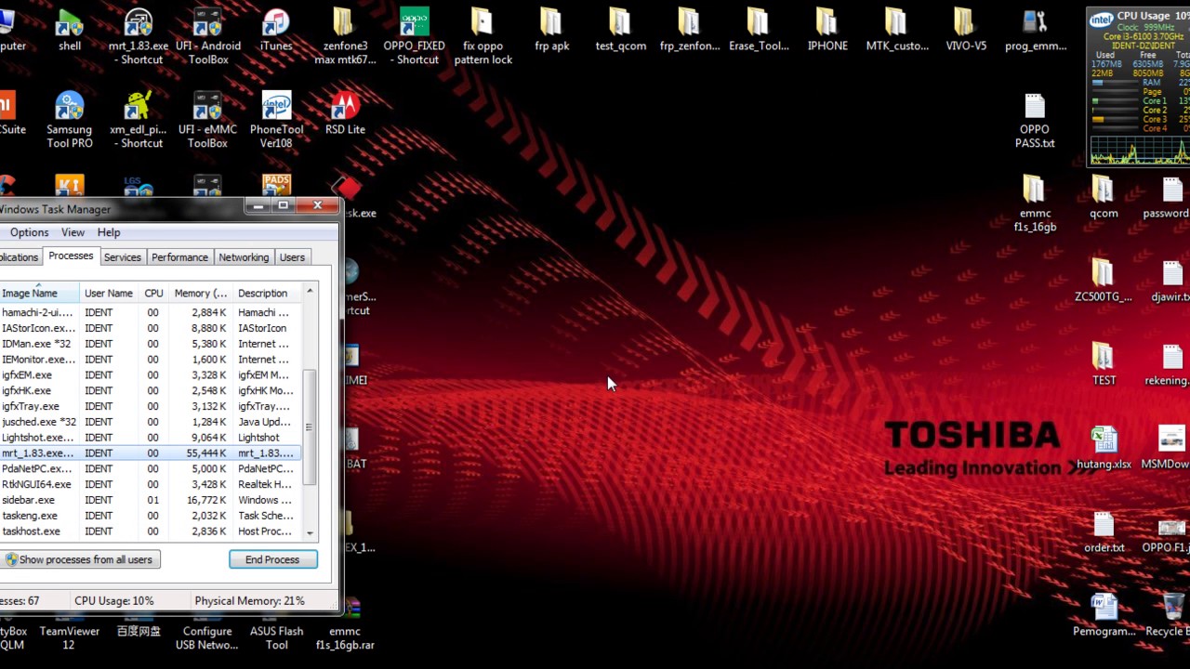Sort by Description column header
This screenshot has width=1190, height=669.
[x=267, y=293]
